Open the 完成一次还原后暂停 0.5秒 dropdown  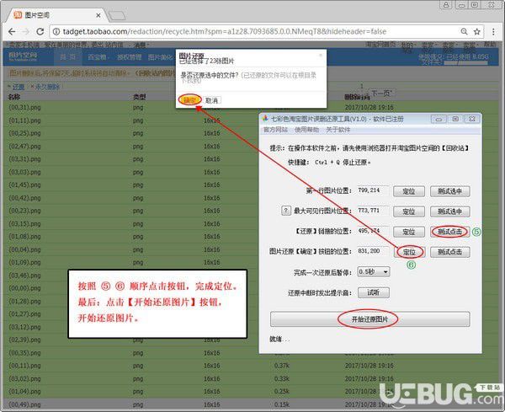(x=374, y=272)
